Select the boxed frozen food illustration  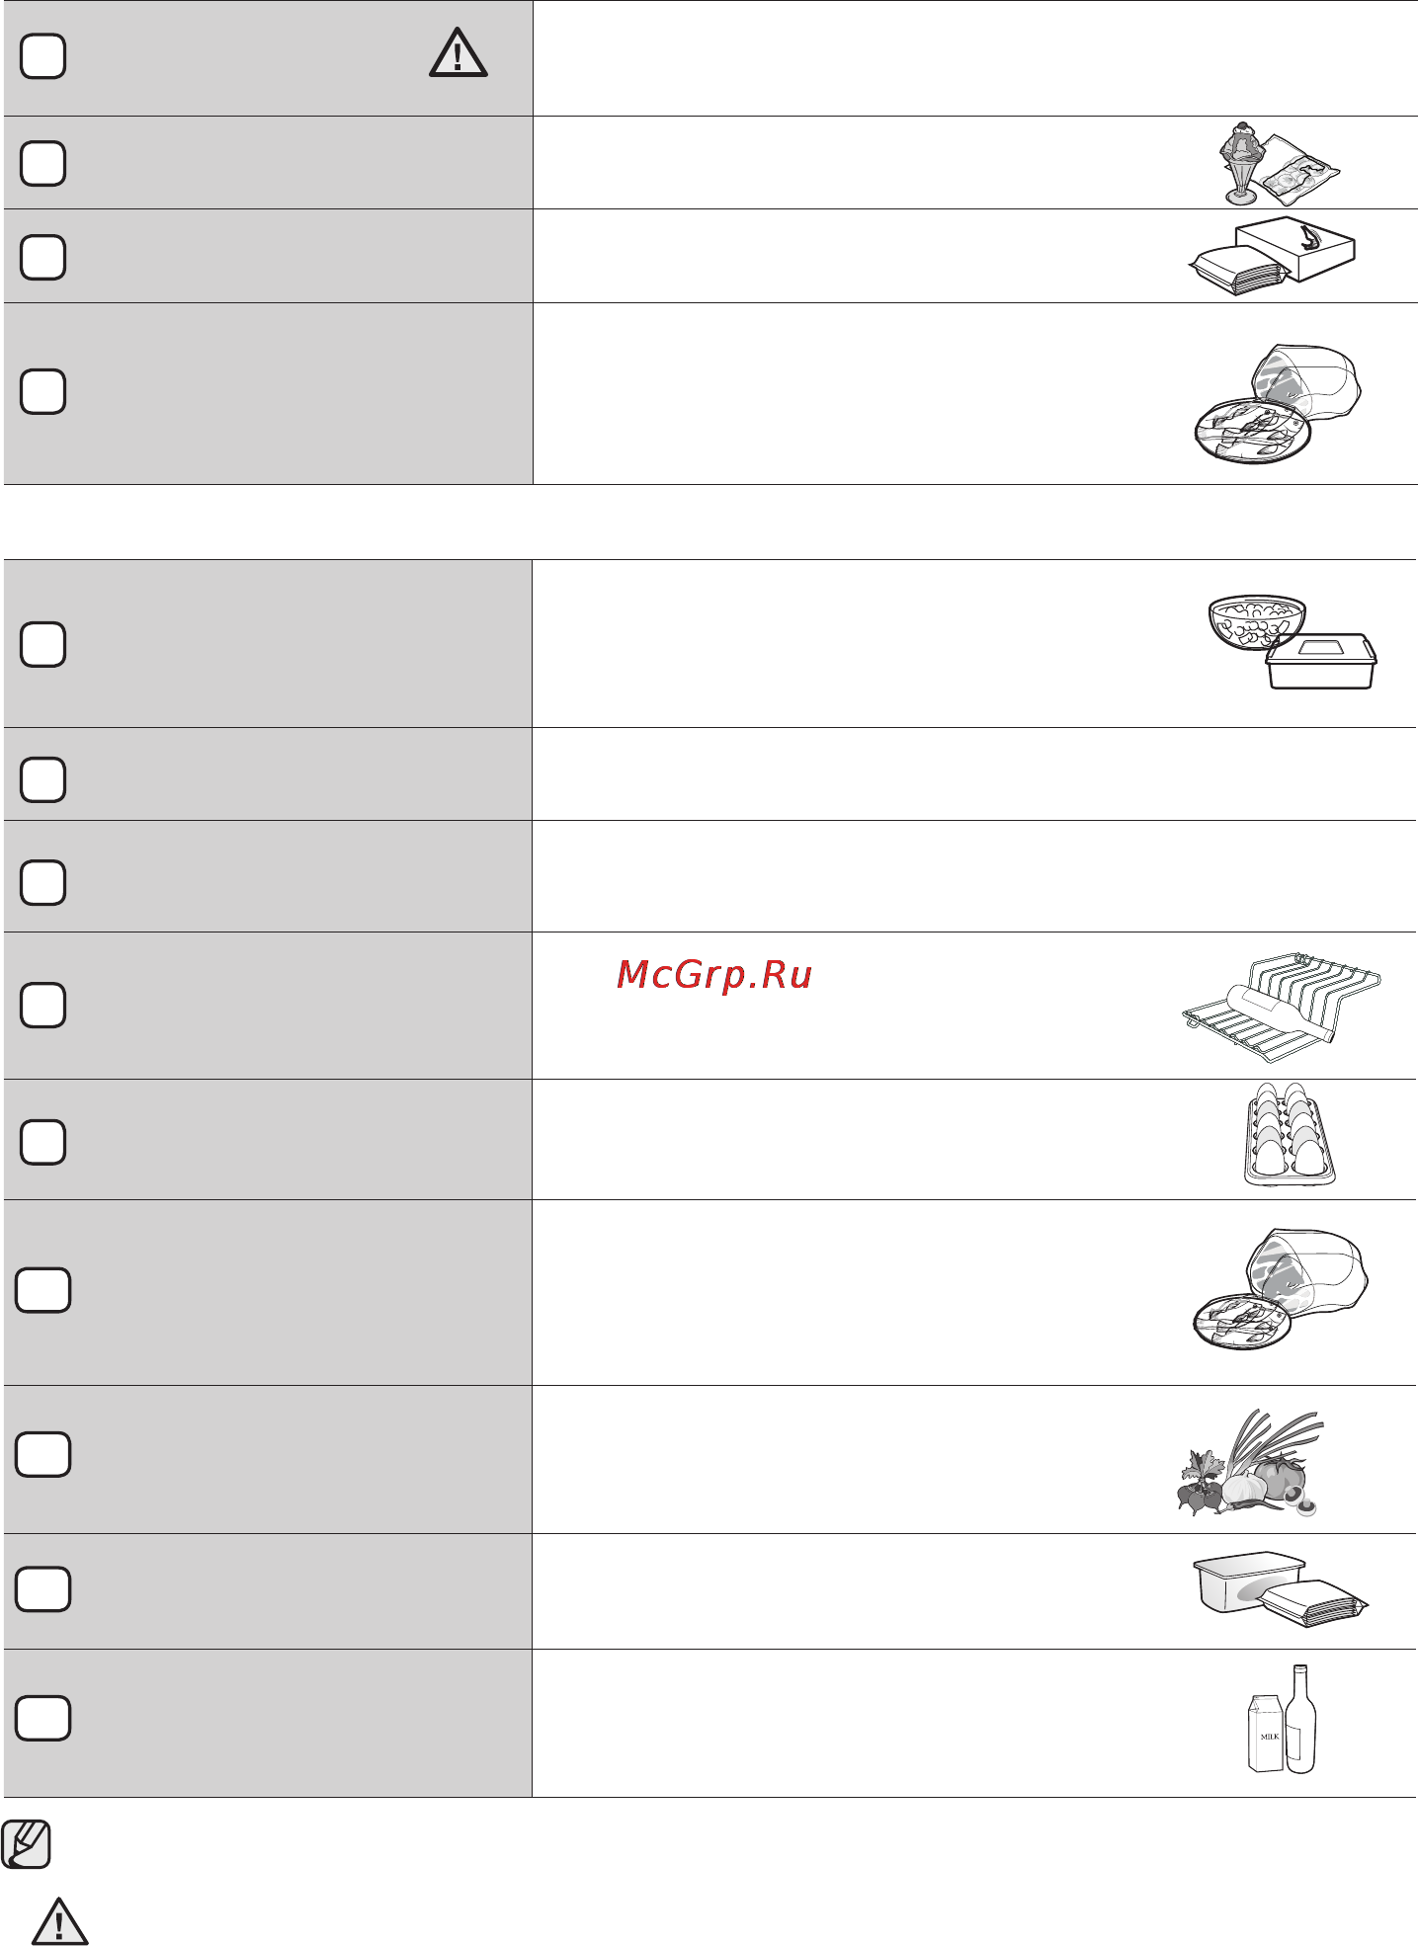1272,256
